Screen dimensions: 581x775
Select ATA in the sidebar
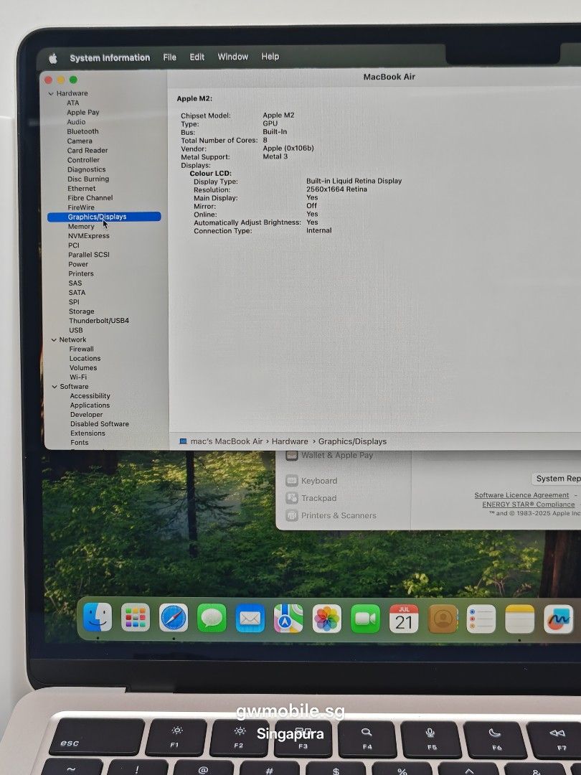tap(72, 103)
